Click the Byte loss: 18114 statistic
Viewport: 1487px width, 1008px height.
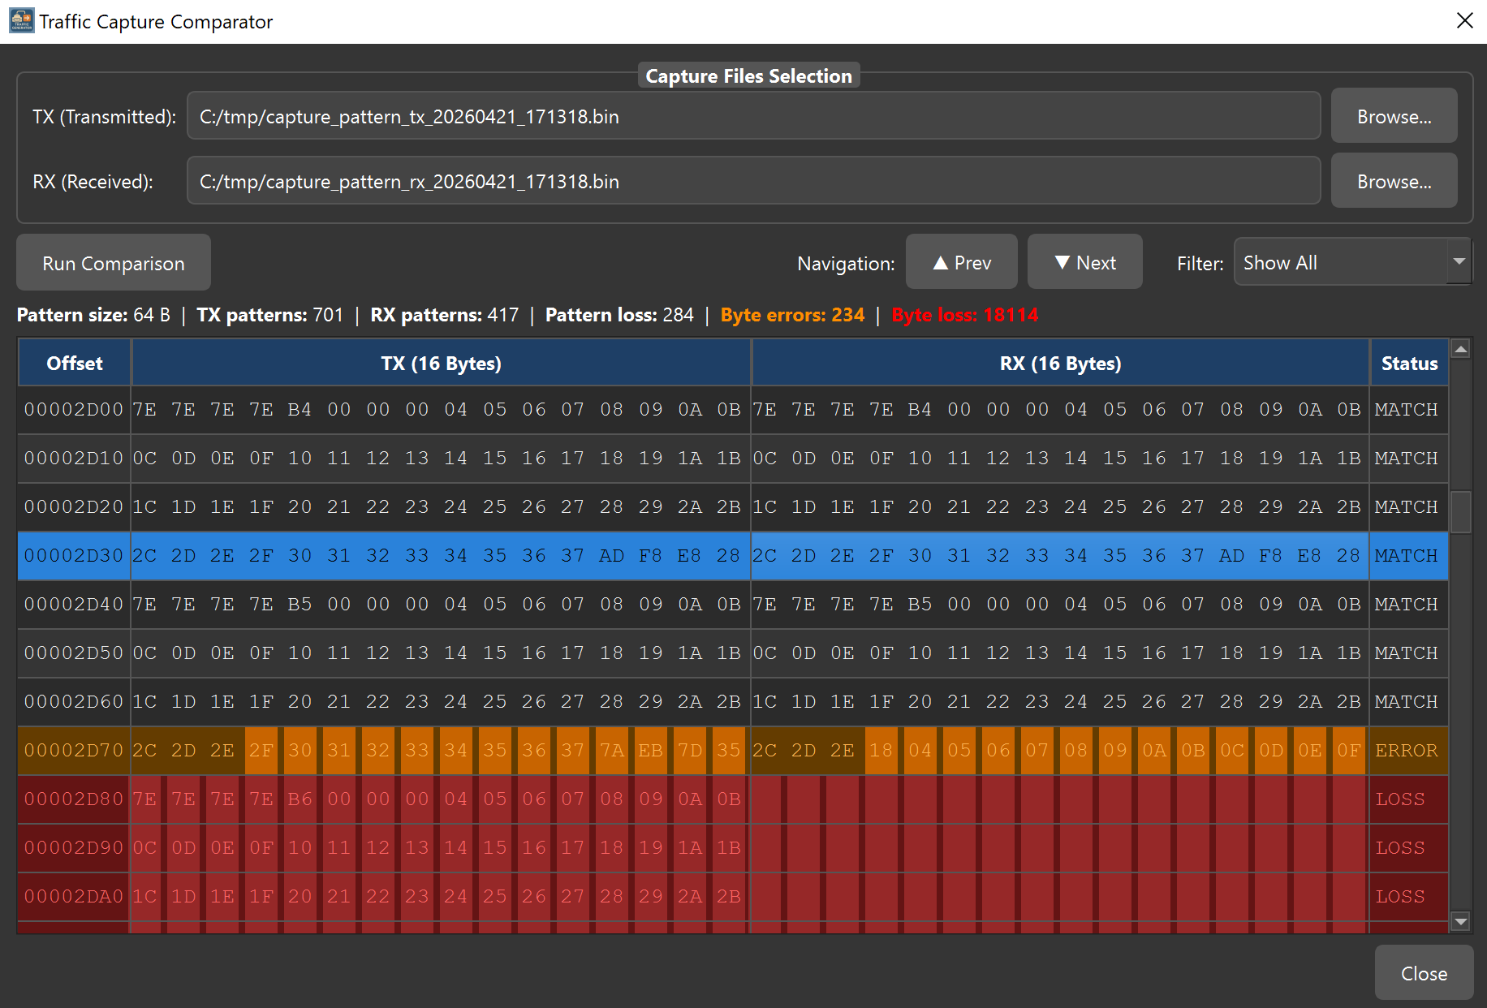965,315
